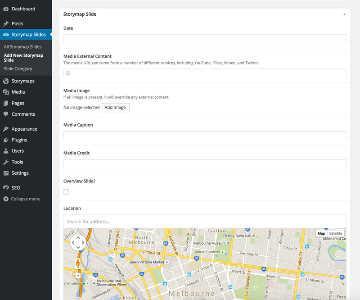The height and width of the screenshot is (300, 360).
Task: Click the Media External Content URL field
Action: [x=205, y=73]
